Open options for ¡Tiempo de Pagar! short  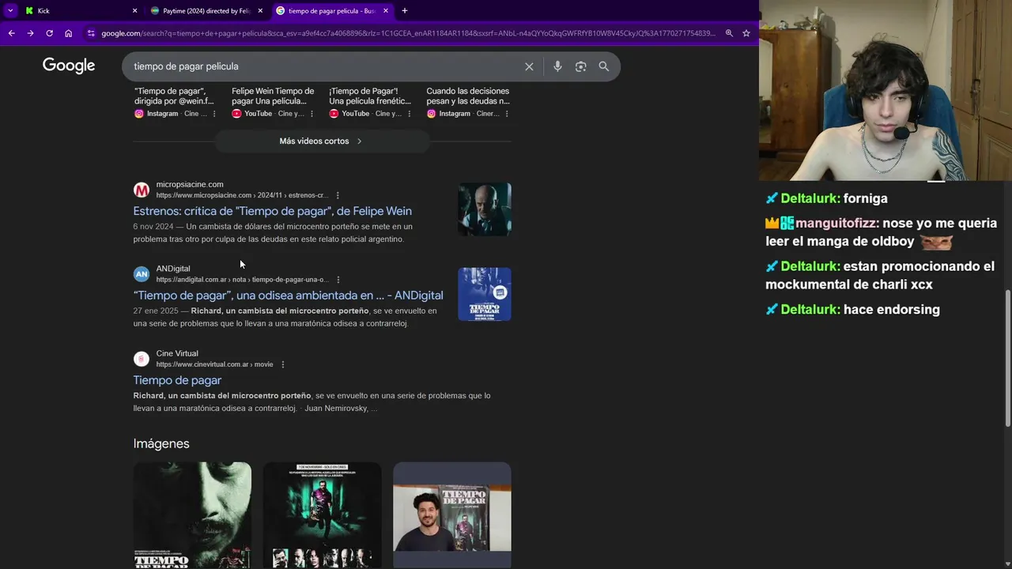pyautogui.click(x=409, y=114)
